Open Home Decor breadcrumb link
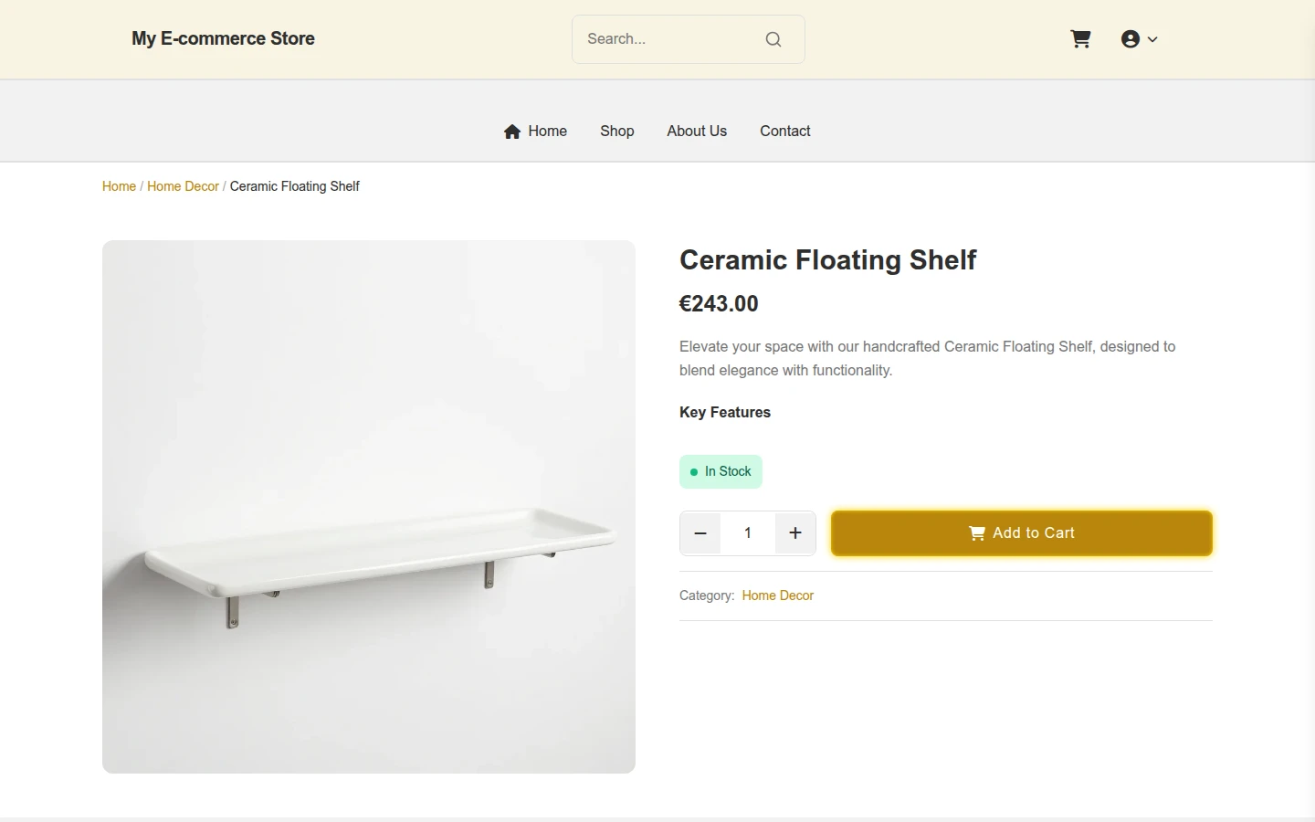 pyautogui.click(x=183, y=186)
